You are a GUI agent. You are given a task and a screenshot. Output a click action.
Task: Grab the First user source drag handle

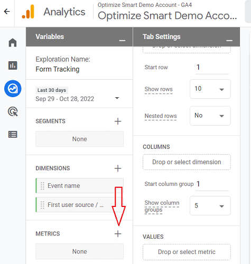coord(42,205)
